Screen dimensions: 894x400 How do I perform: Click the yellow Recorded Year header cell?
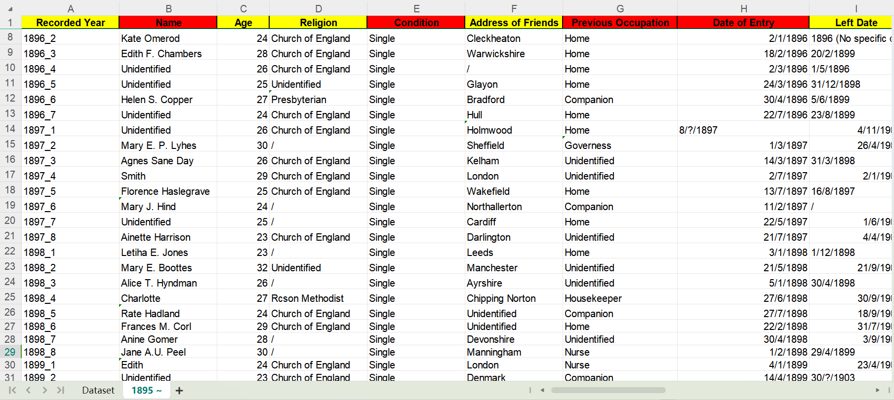click(70, 23)
